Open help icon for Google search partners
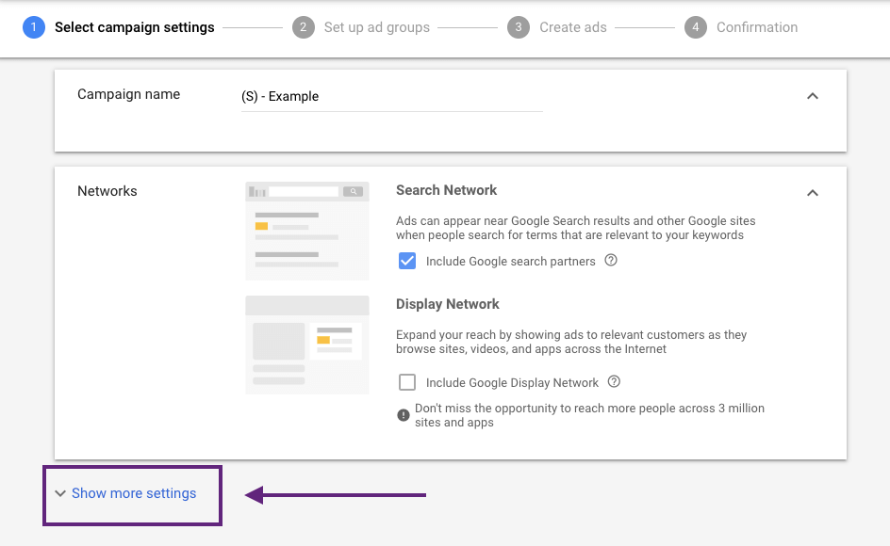890x546 pixels. pyautogui.click(x=611, y=260)
